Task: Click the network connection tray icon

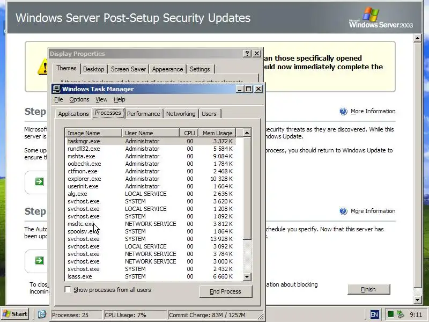Action: pos(400,314)
